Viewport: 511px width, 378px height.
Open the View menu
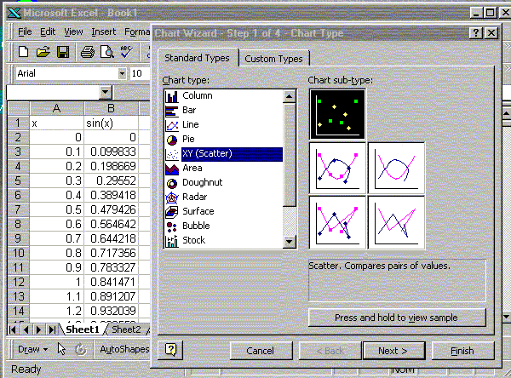[73, 31]
